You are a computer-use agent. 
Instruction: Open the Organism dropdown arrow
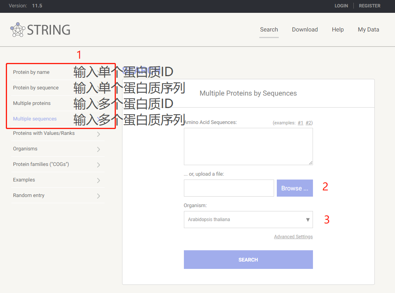(308, 220)
